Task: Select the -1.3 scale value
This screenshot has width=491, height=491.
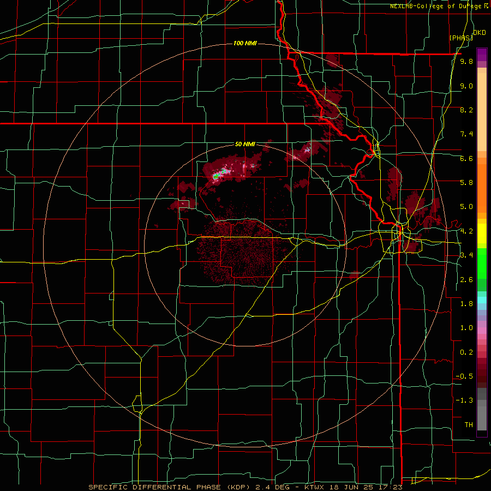Action: point(464,400)
